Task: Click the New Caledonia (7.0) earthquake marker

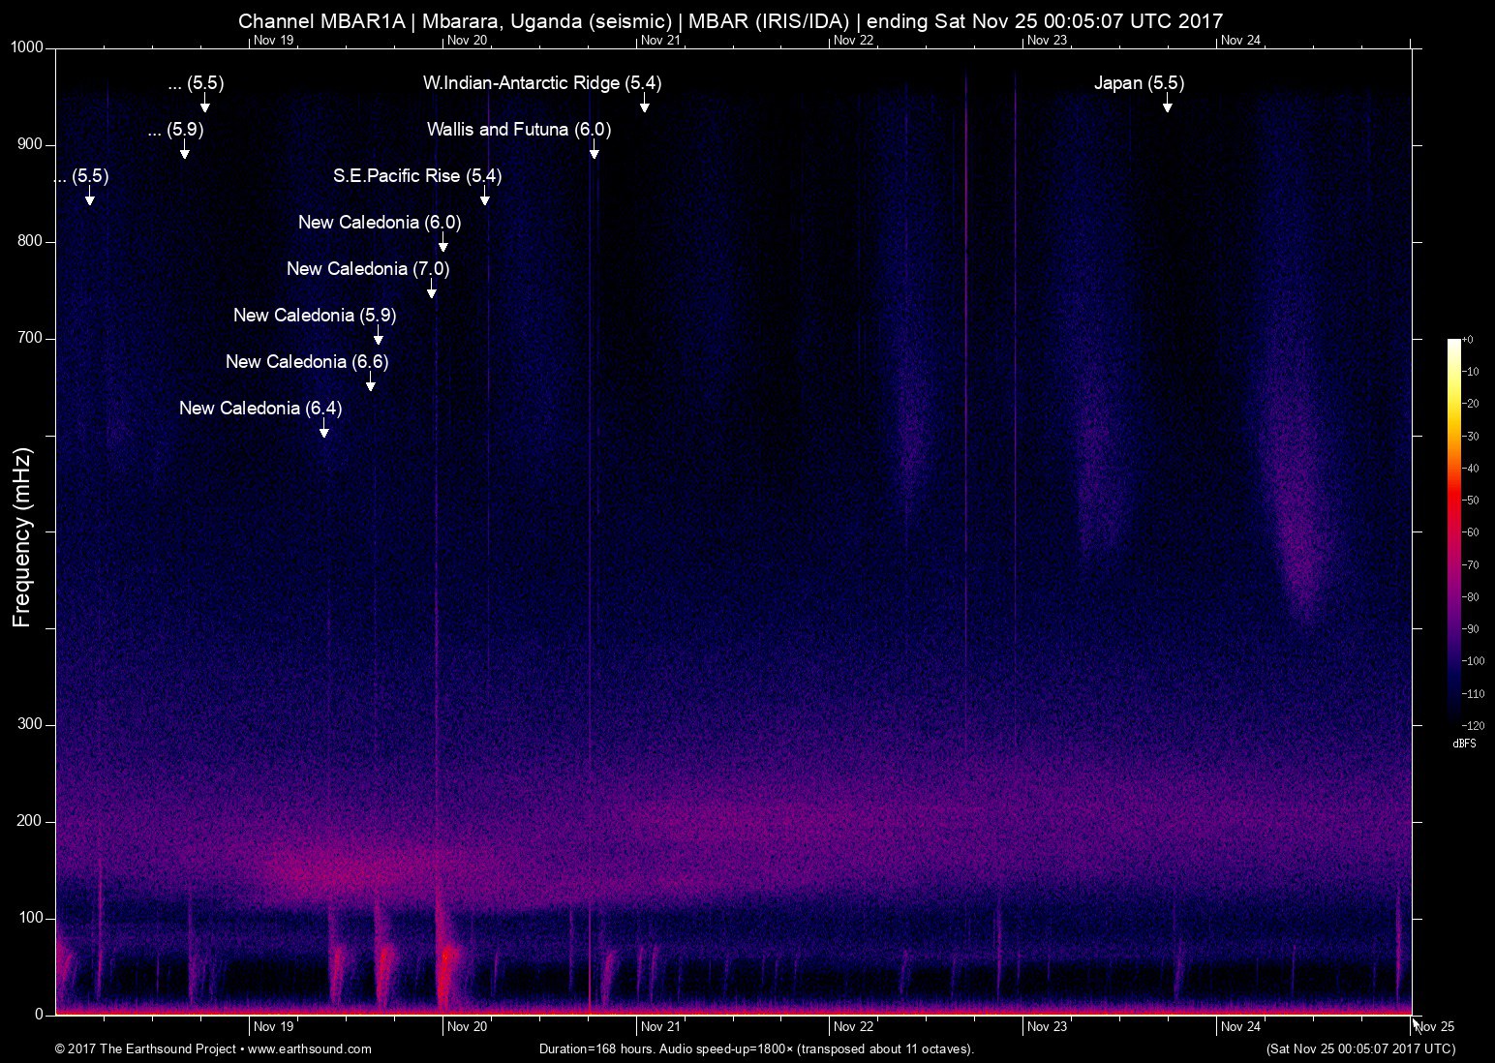Action: point(367,269)
